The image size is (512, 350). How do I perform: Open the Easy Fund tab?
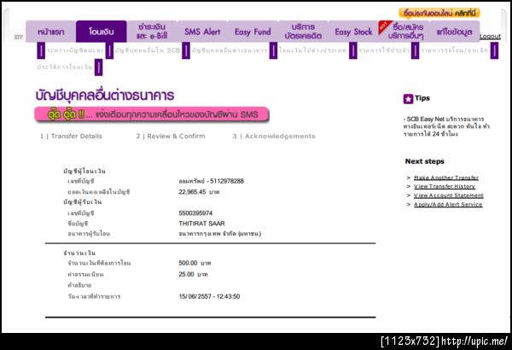pyautogui.click(x=253, y=32)
